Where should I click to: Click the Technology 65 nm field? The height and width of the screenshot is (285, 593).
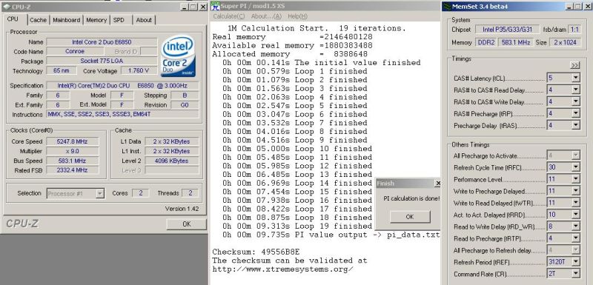coord(62,70)
